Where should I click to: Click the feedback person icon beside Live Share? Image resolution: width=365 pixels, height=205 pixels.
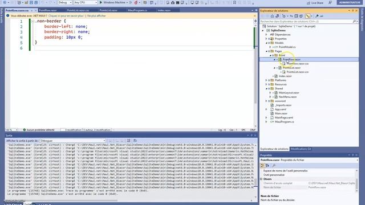(x=330, y=2)
